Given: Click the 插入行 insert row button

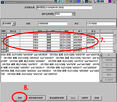Looking at the screenshot, I should (109, 65).
